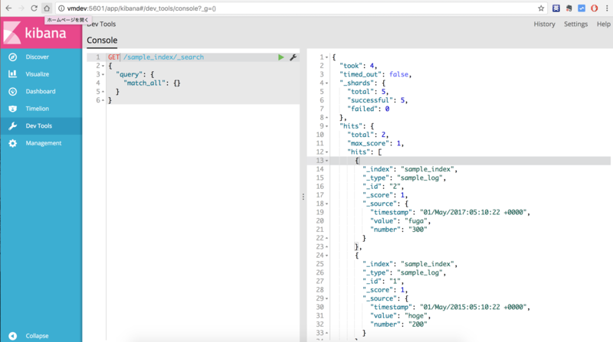Click the "_id": "1" line

(x=383, y=282)
